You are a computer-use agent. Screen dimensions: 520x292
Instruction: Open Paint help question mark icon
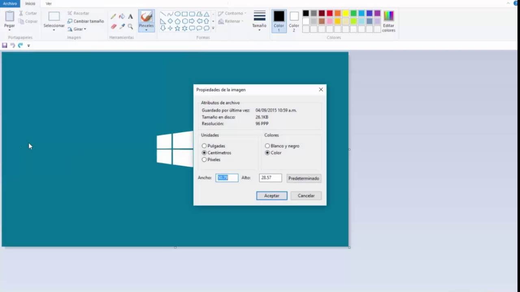(516, 3)
